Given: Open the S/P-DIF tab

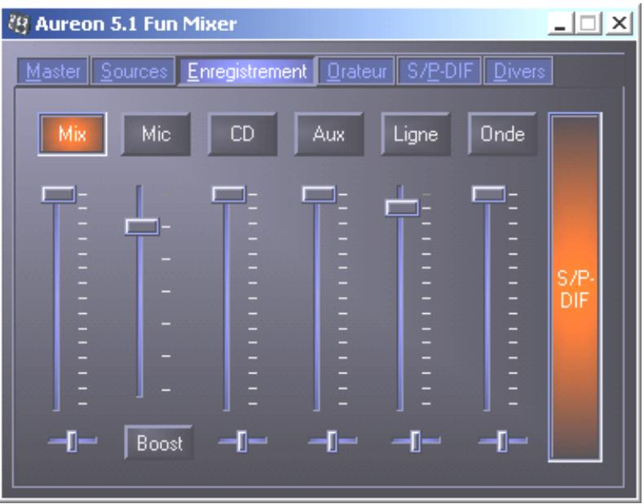Looking at the screenshot, I should 439,71.
